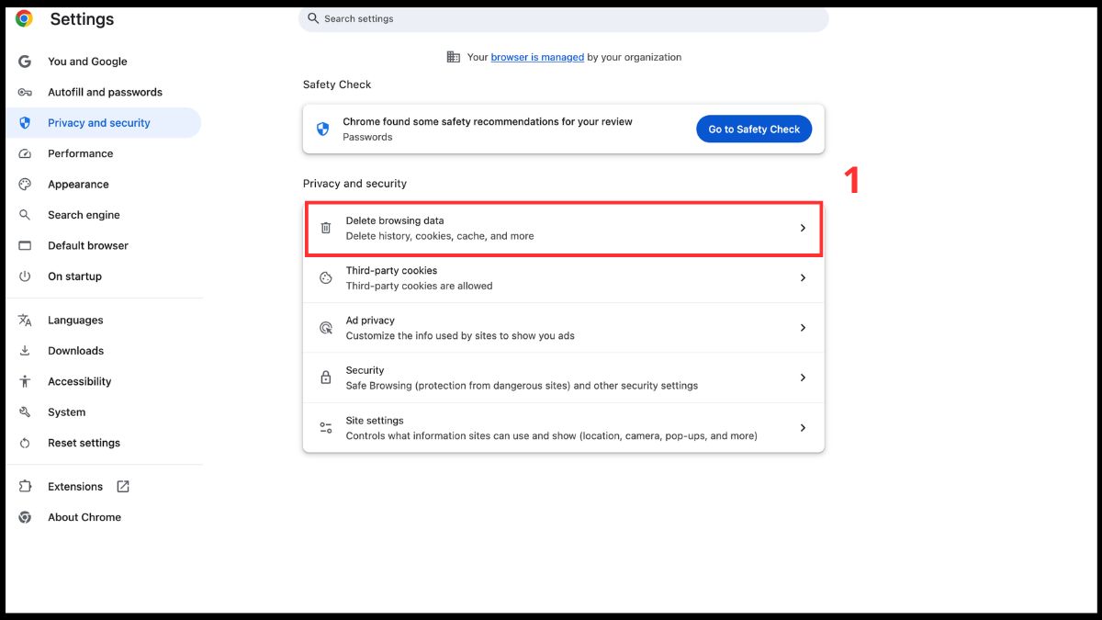
Task: Open Third-party cookies via its chevron arrow
Action: pyautogui.click(x=803, y=278)
